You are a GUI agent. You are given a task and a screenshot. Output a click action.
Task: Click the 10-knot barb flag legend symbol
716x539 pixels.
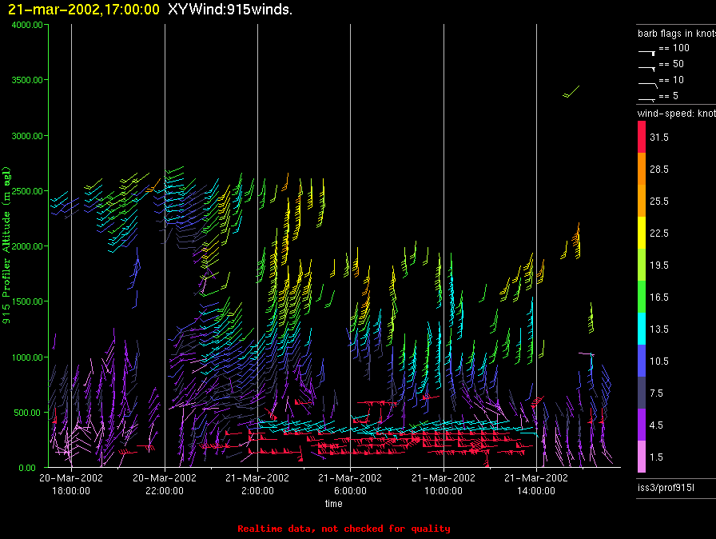coord(646,82)
